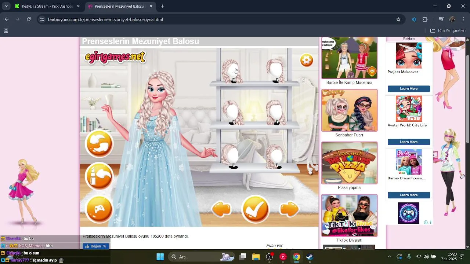Bookmark this page with star icon
The image size is (470, 264).
pos(398,19)
